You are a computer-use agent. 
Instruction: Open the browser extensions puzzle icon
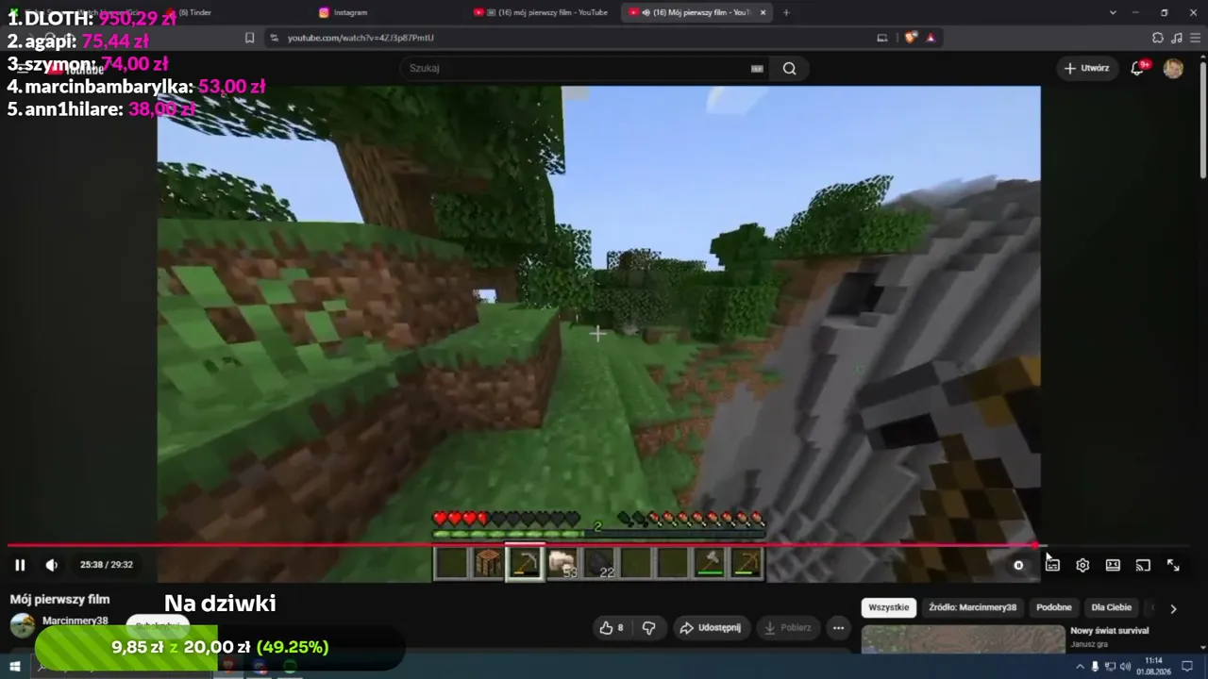click(1158, 38)
